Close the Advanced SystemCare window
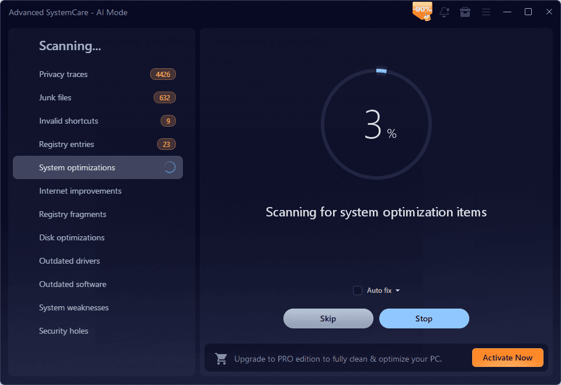The height and width of the screenshot is (385, 561). tap(549, 12)
